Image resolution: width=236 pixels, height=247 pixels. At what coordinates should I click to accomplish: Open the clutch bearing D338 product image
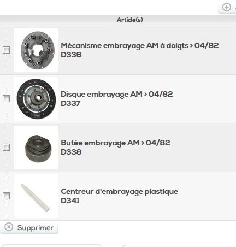(x=36, y=148)
